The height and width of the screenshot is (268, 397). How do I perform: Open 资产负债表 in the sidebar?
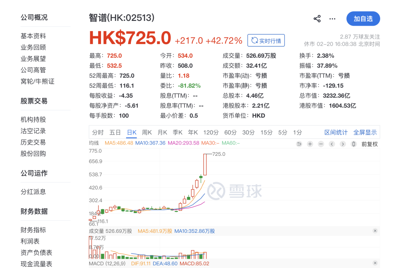(x=36, y=253)
